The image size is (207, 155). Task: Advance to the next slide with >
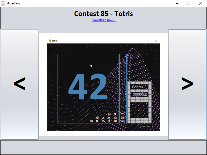(x=187, y=84)
